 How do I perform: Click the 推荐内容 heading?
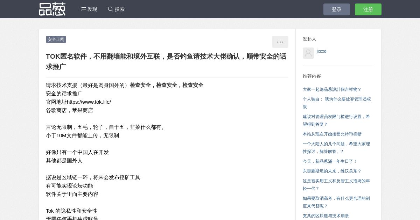click(312, 76)
